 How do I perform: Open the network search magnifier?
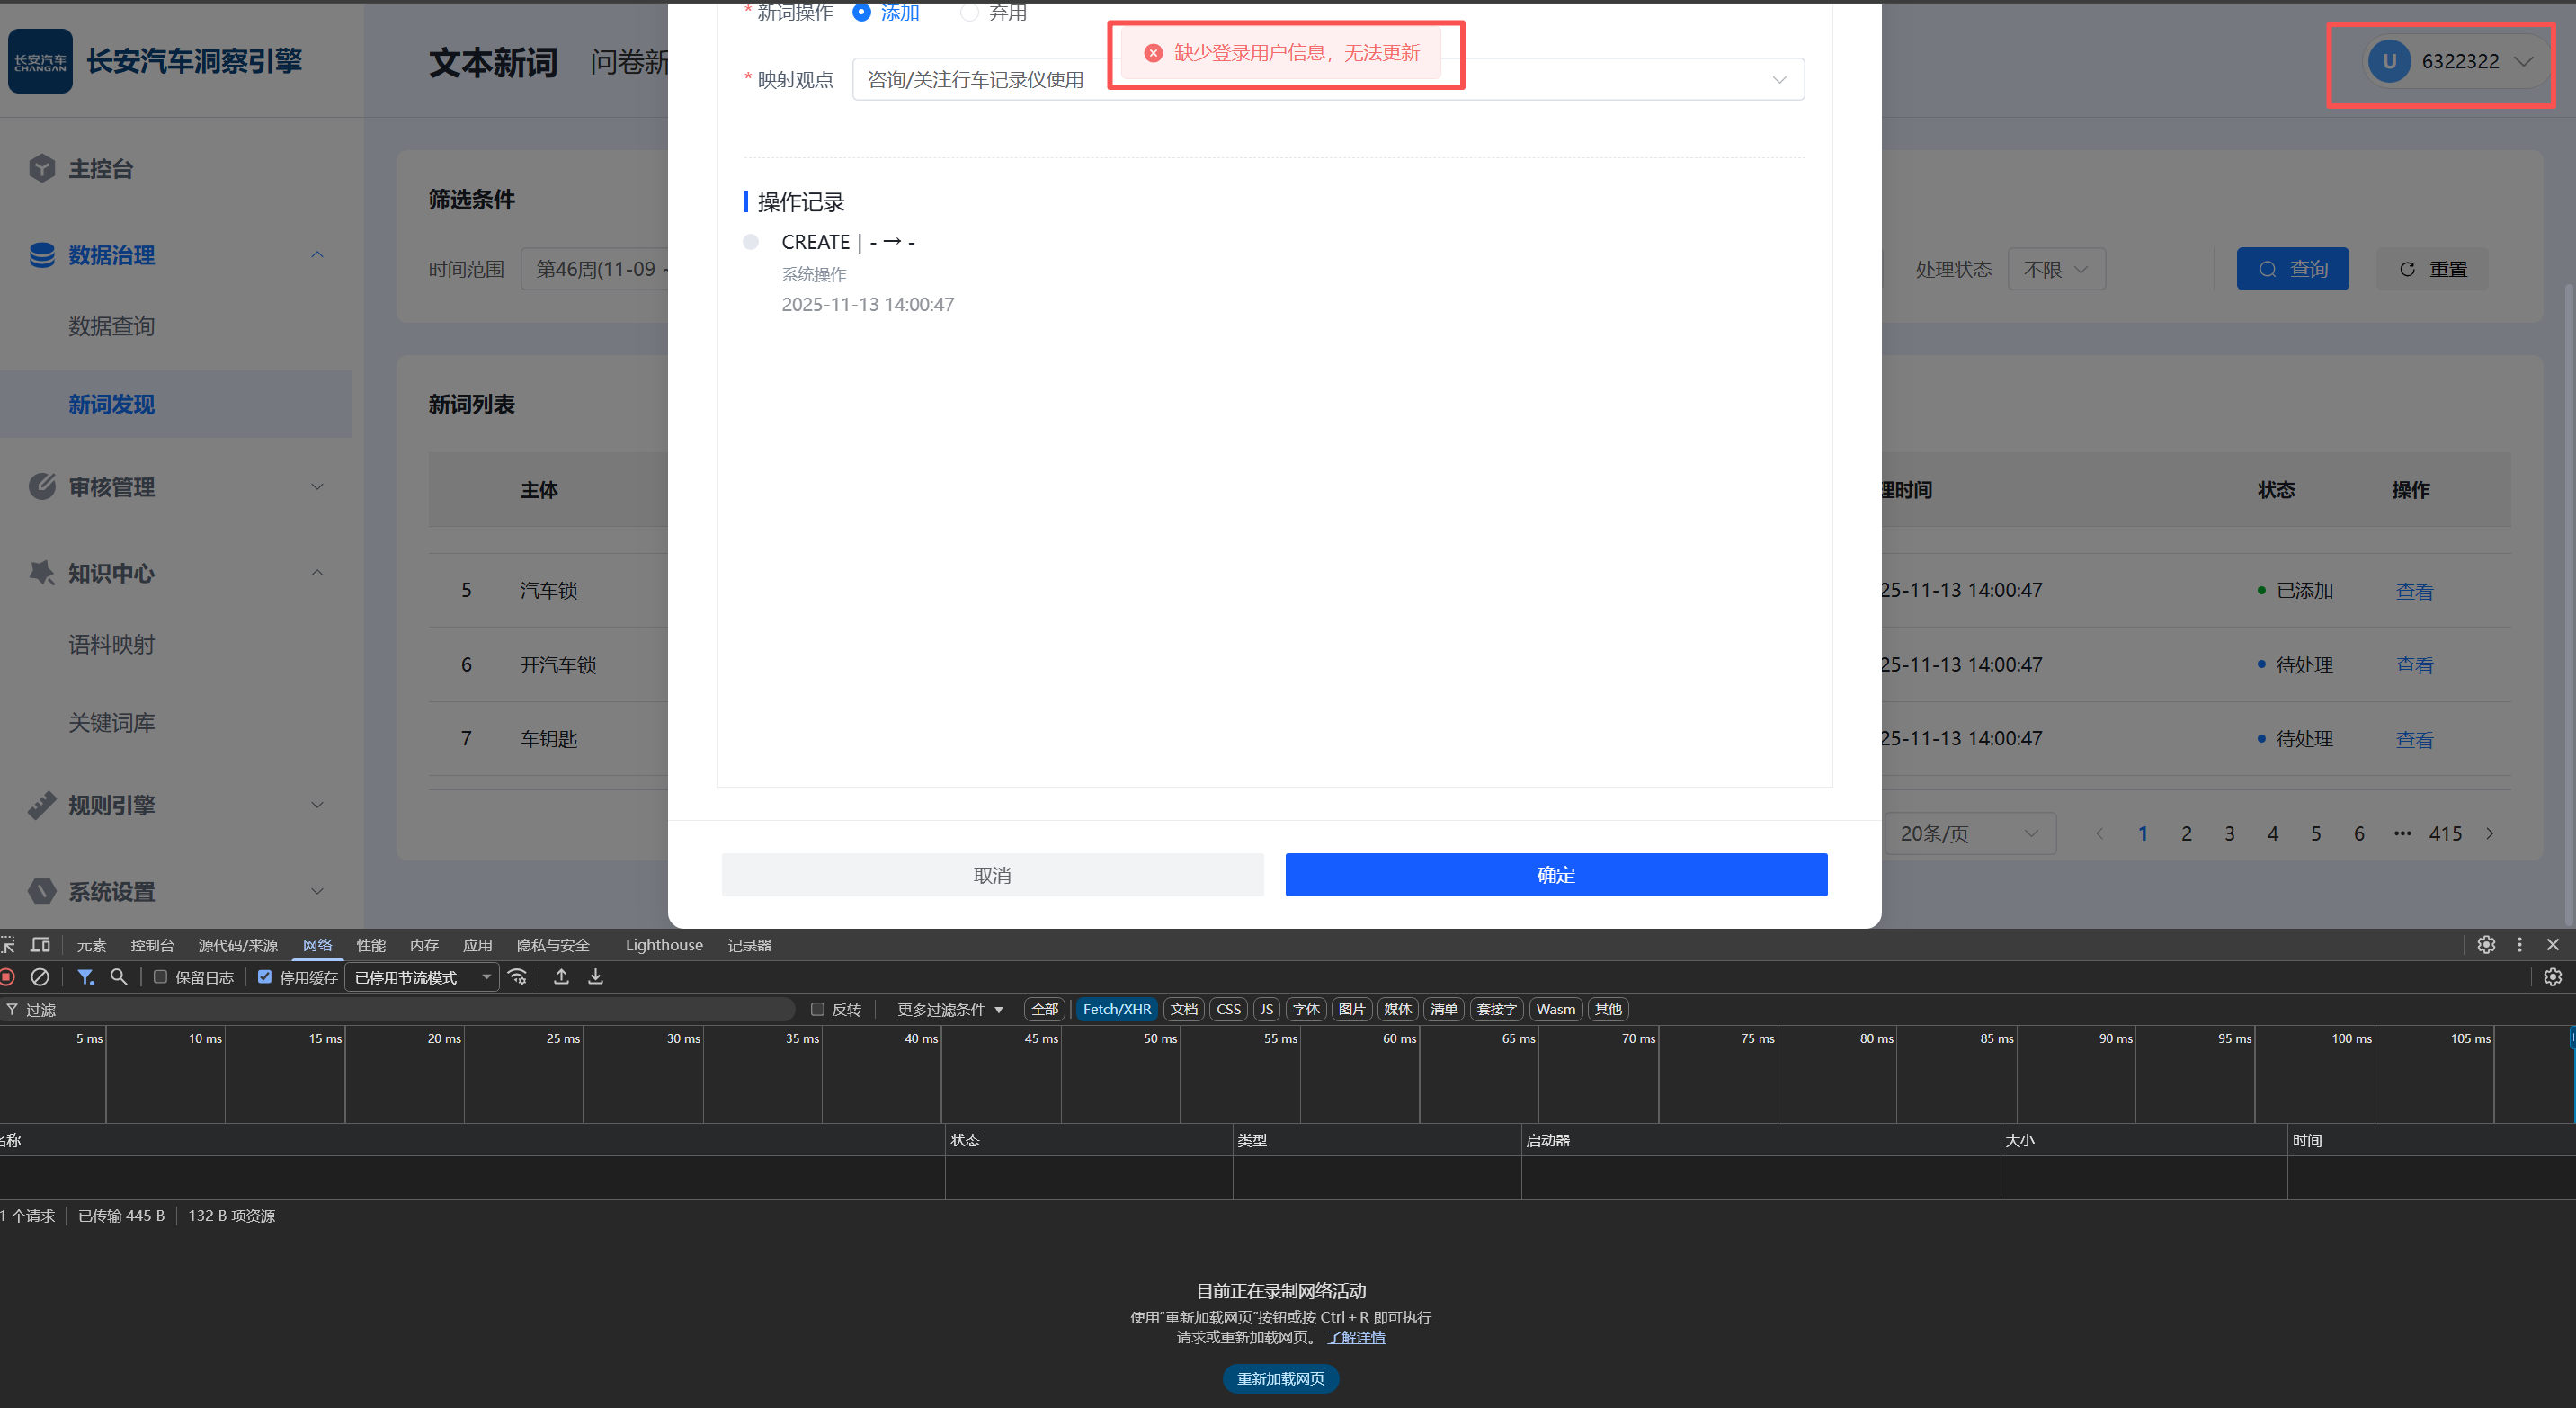pos(119,977)
